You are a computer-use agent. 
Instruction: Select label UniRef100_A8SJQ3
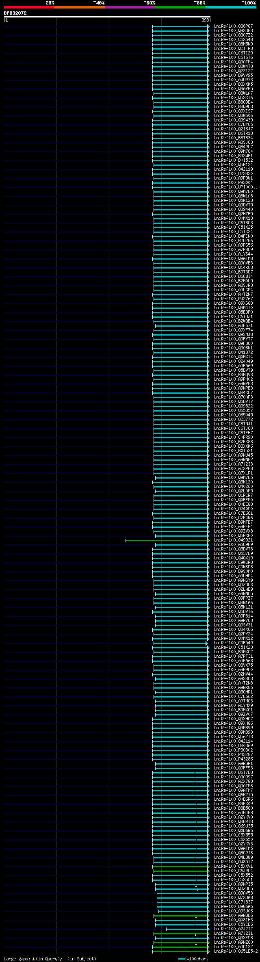point(233,142)
